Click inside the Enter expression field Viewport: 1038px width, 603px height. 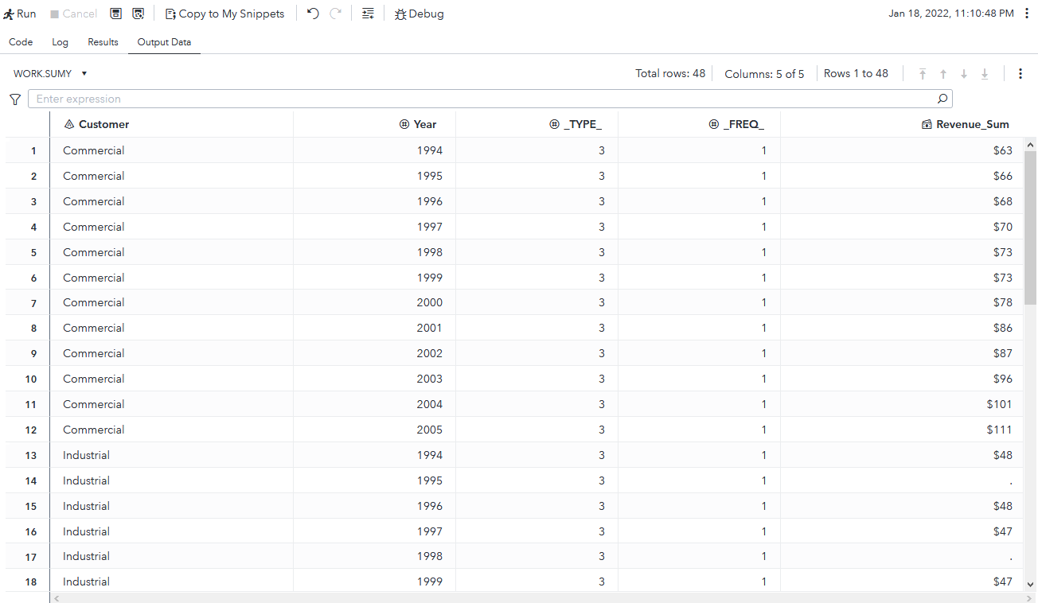tap(318, 98)
